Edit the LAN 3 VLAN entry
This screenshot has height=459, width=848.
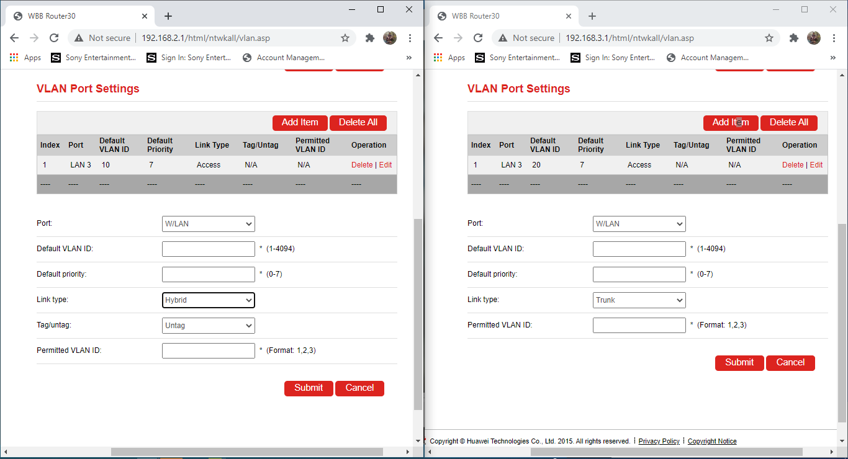click(x=384, y=164)
